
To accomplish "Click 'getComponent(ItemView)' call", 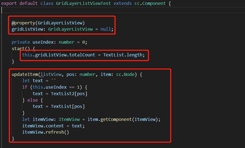I will pos(129,120).
